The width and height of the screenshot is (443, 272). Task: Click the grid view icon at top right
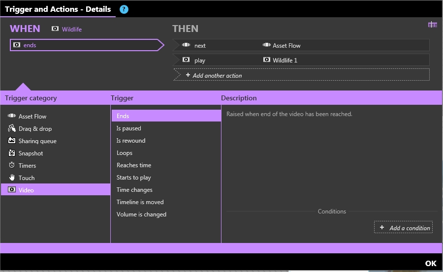point(432,25)
